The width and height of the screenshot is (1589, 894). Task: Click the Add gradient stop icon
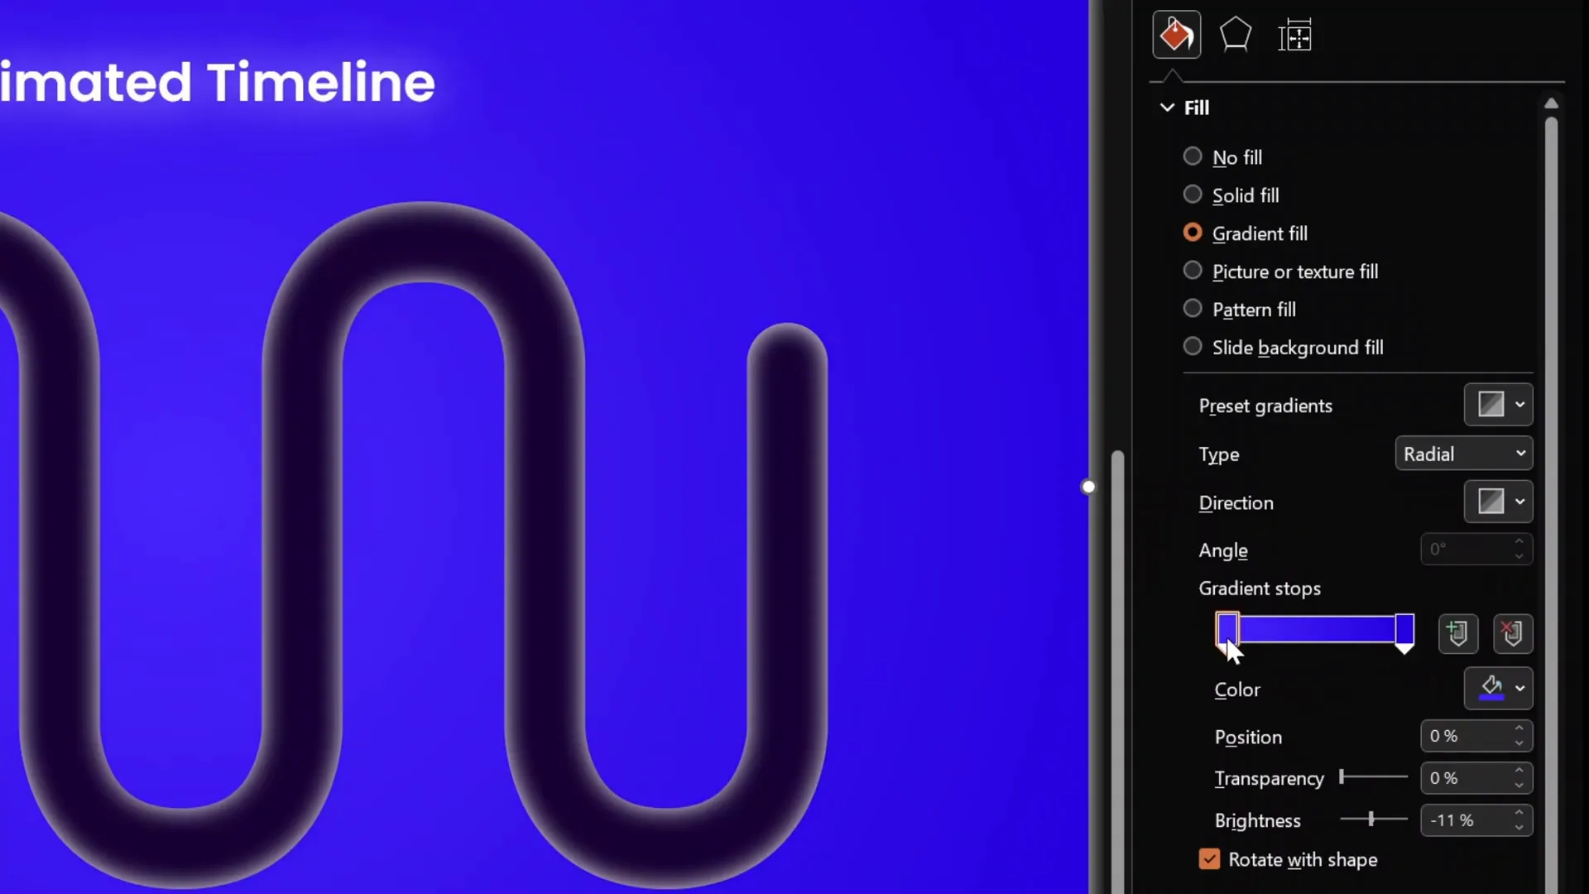[1458, 634]
